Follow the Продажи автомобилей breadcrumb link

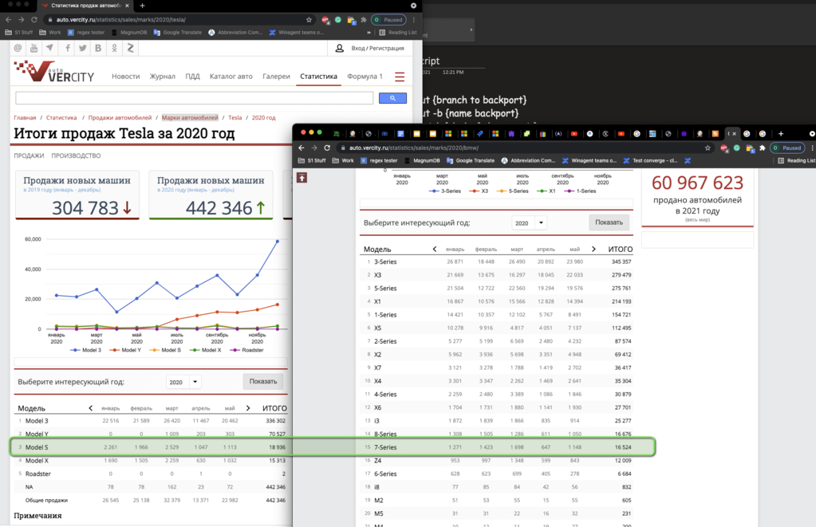point(120,117)
